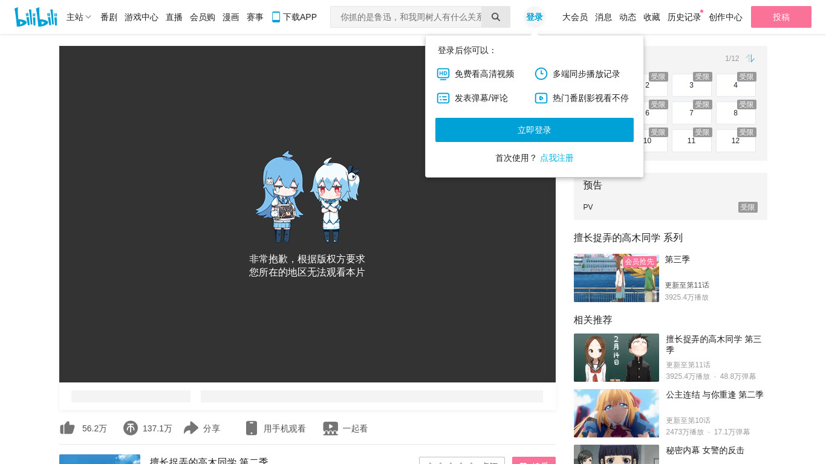The height and width of the screenshot is (464, 826).
Task: Click 擅长捉弄的高木同学 系列 heading
Action: [x=628, y=238]
